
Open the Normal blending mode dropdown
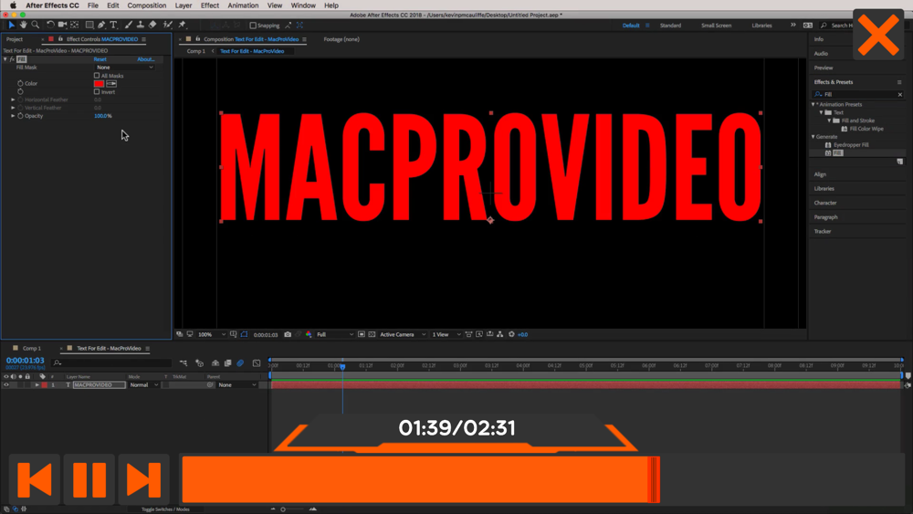(x=144, y=384)
